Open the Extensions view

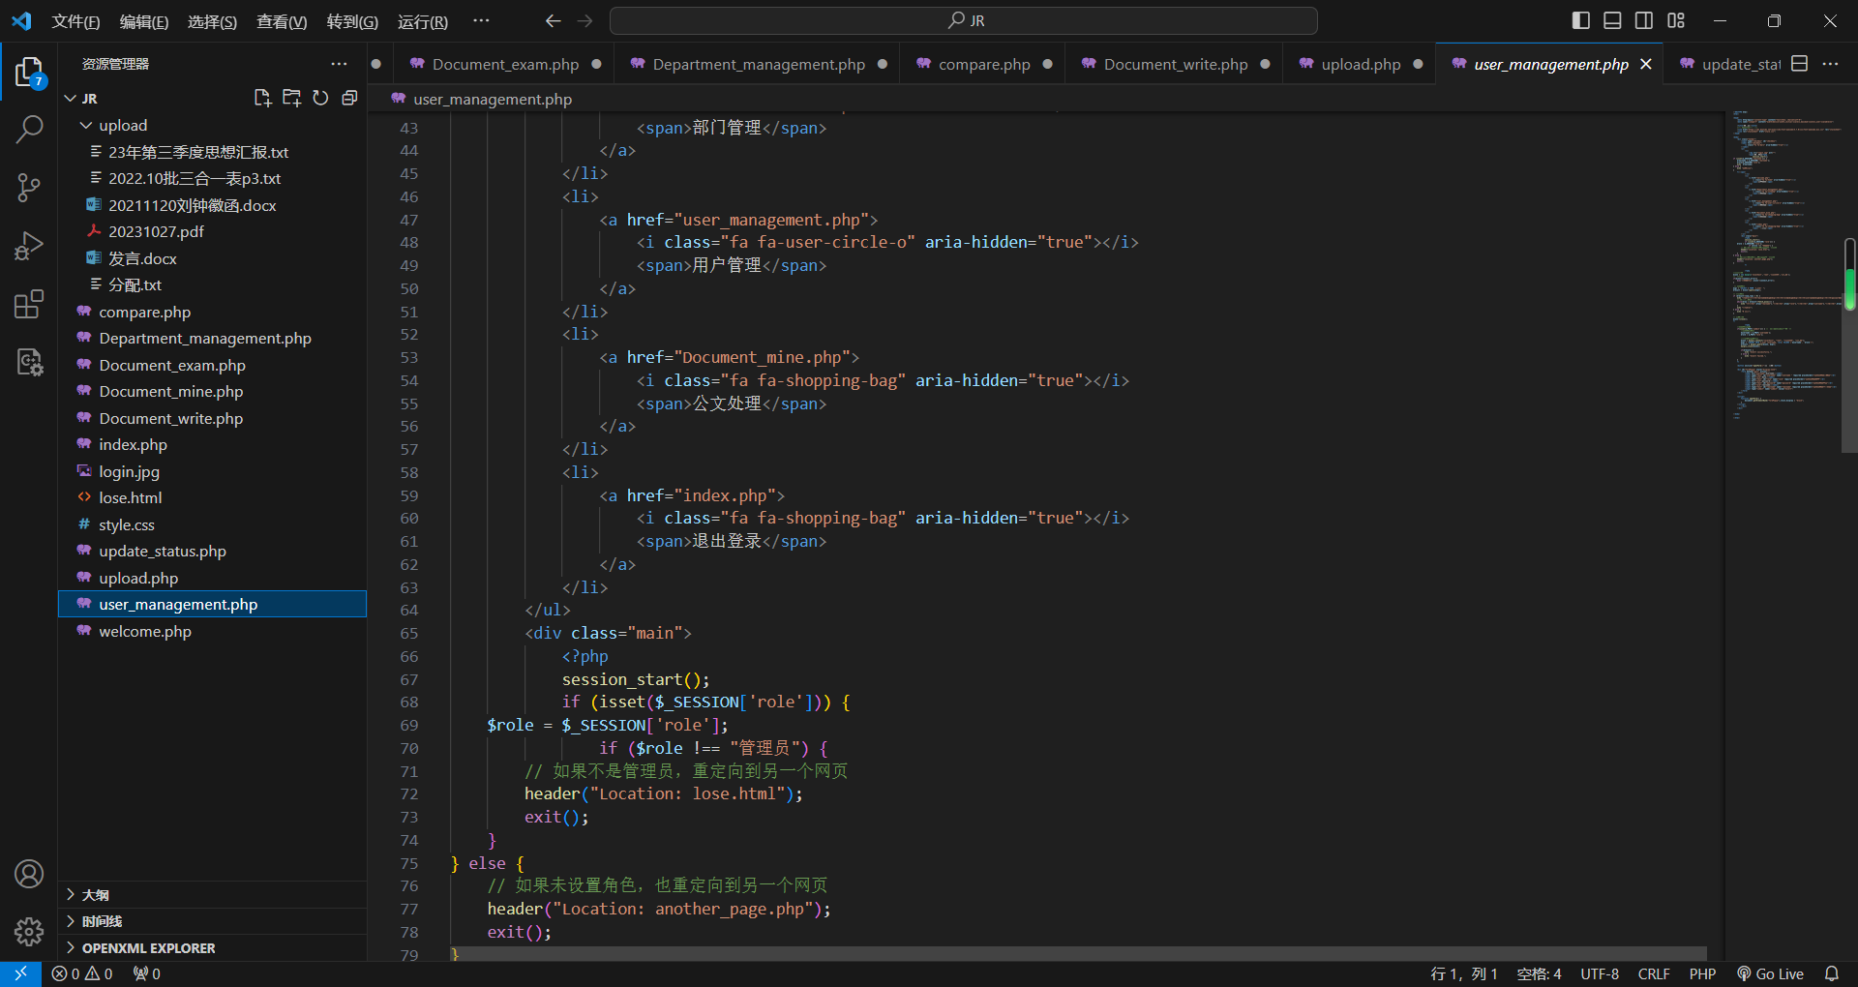29,304
